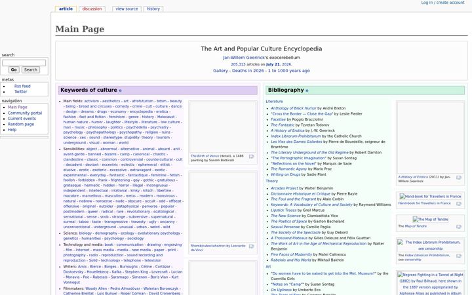Open Arcades Project link
472x295 pixels.
(284, 188)
